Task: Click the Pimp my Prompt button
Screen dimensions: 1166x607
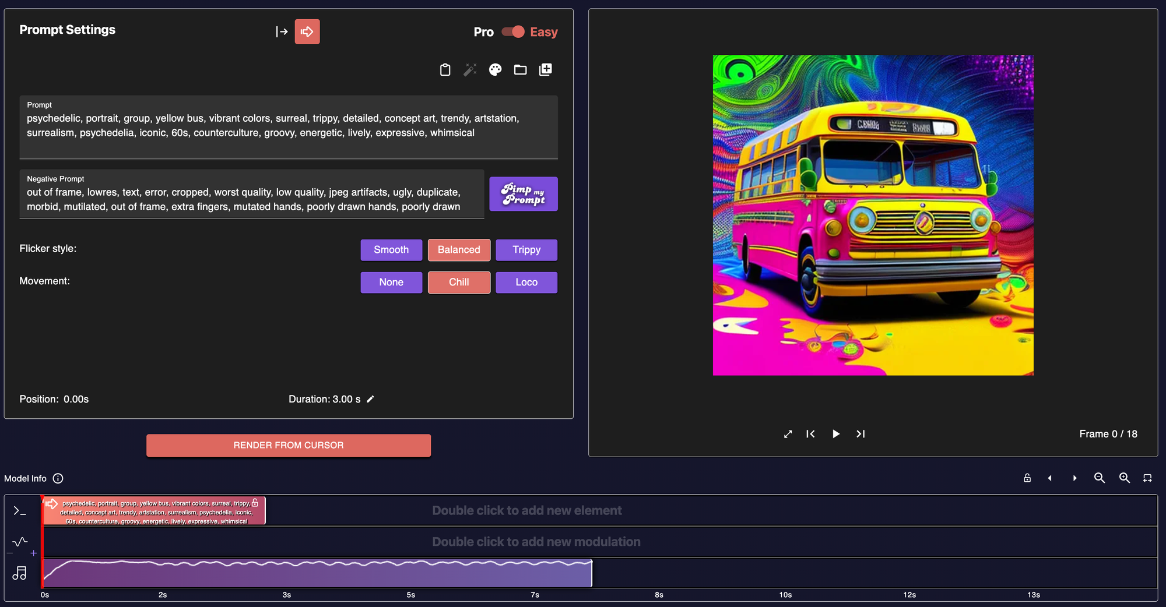Action: click(523, 193)
